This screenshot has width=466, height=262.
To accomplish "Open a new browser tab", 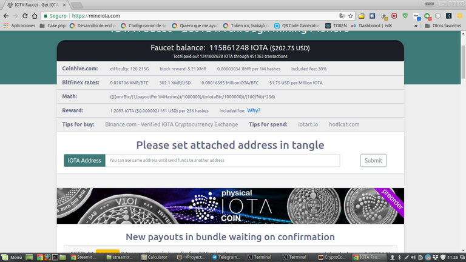I will 76,5.
